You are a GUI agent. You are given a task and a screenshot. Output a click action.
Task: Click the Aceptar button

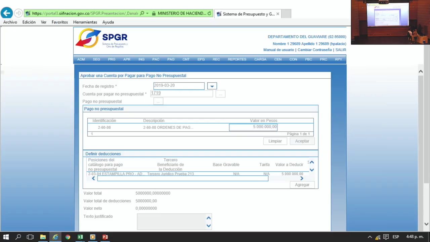tap(302, 141)
